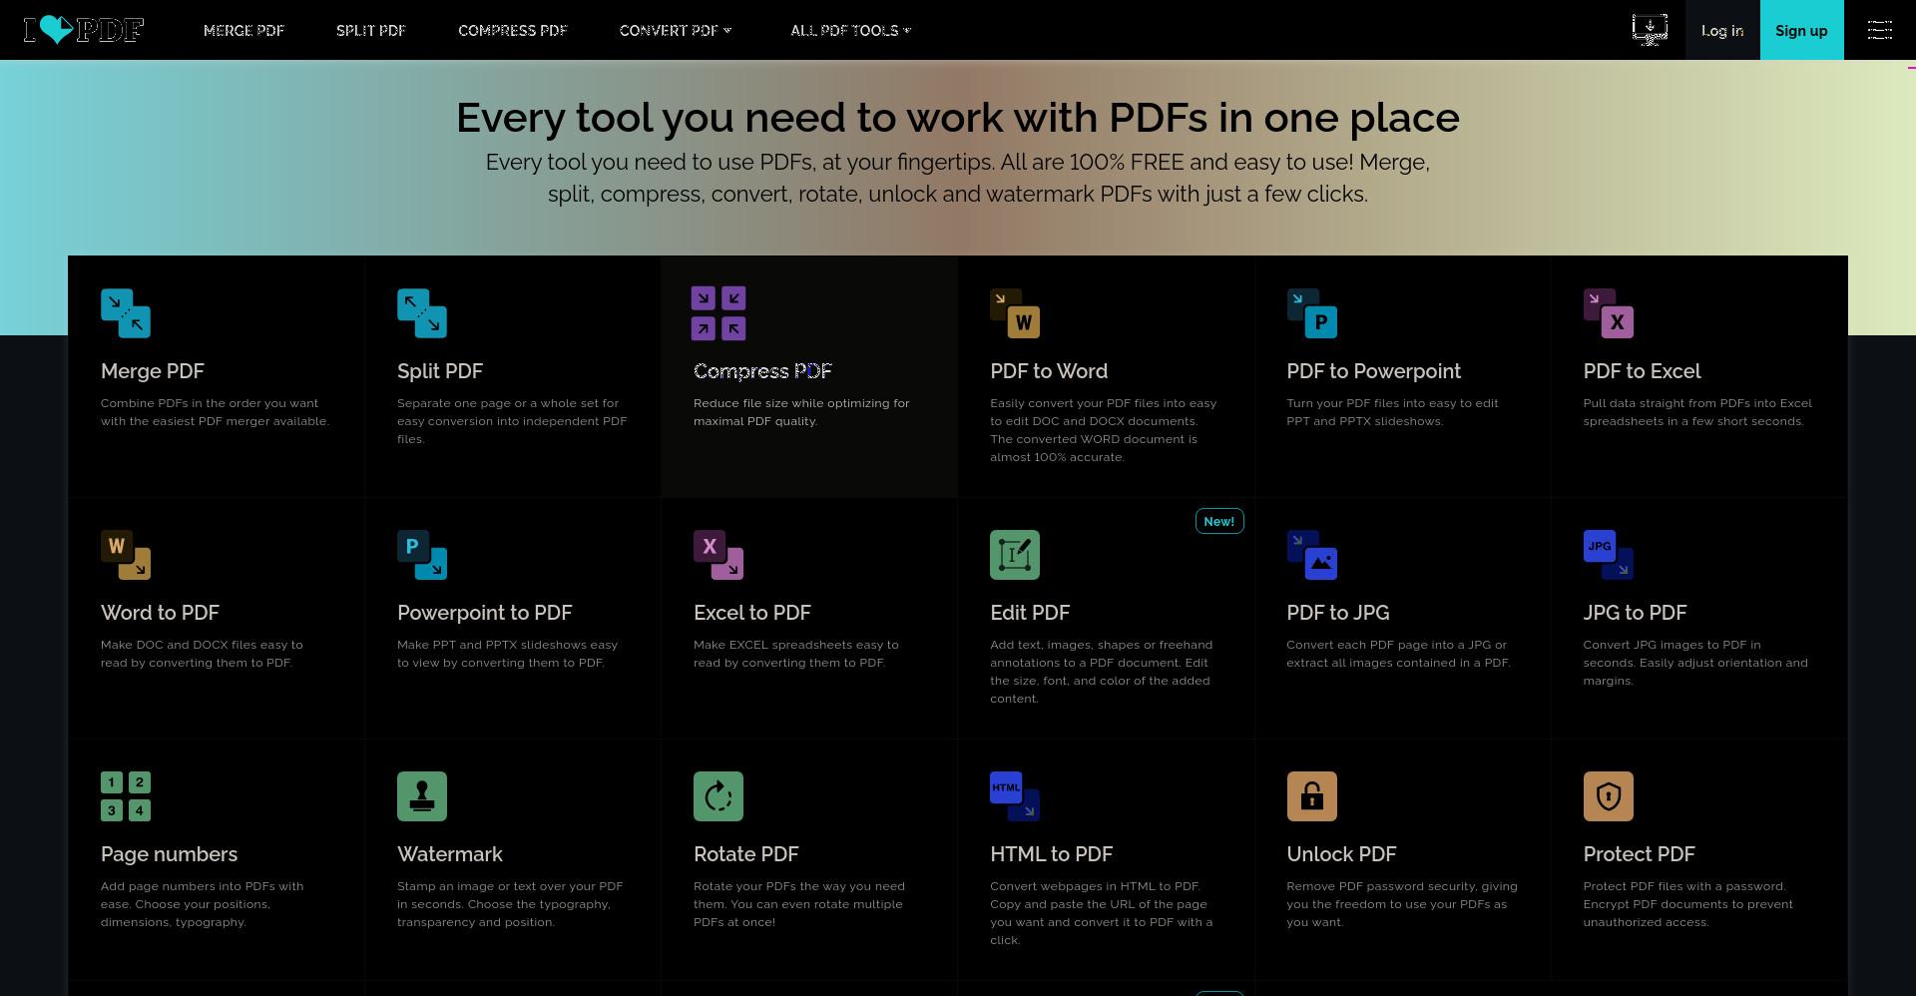Open Merge PDF in the top menu
1916x996 pixels.
[x=243, y=30]
